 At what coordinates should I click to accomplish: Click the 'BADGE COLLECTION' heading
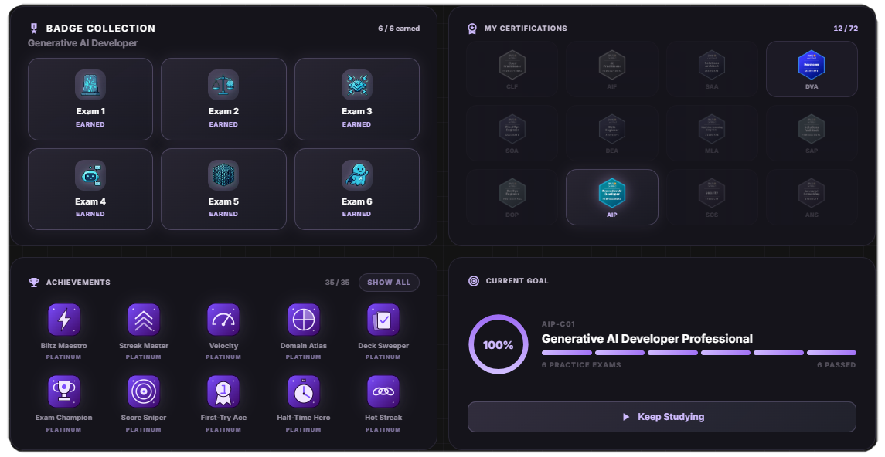pos(100,28)
